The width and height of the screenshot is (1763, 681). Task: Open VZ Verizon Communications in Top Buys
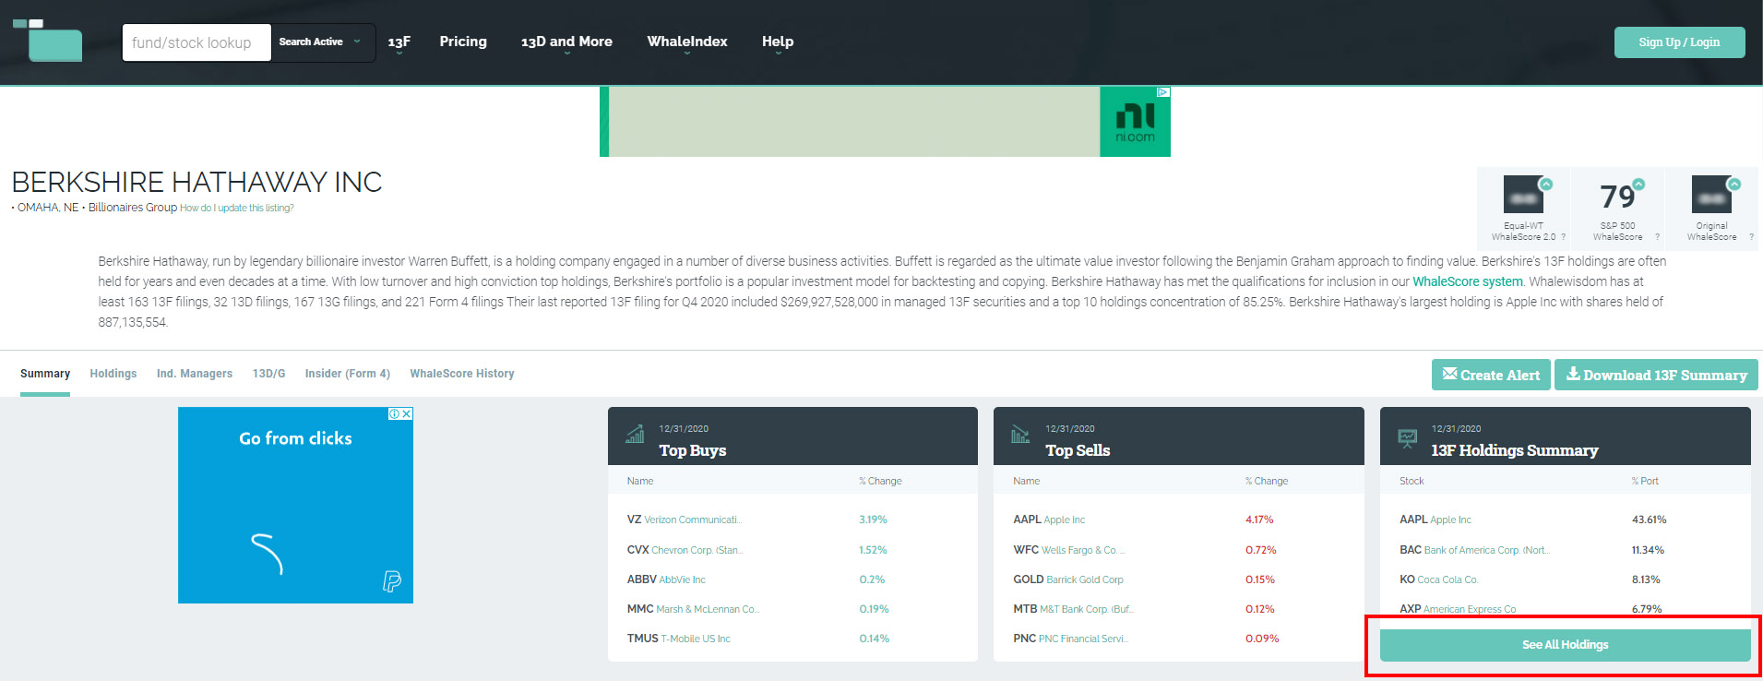[x=685, y=520]
